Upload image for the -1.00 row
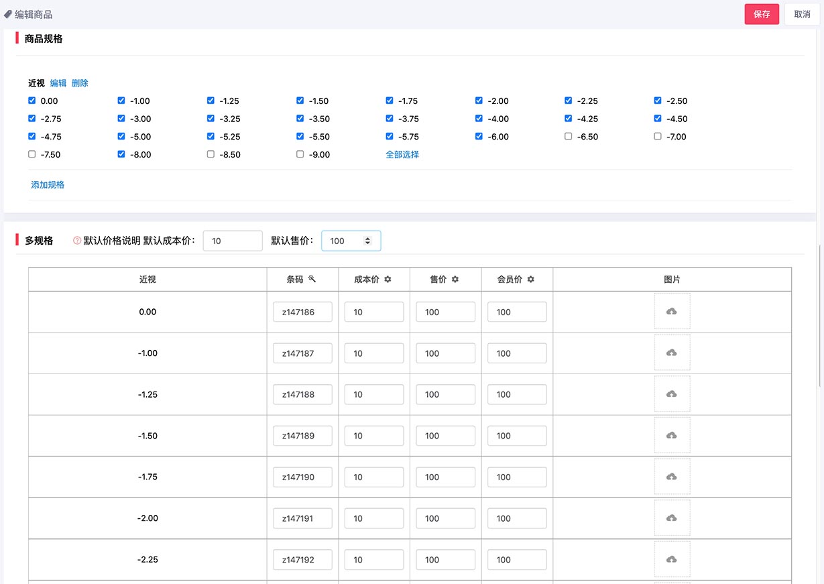The width and height of the screenshot is (824, 584). (672, 353)
